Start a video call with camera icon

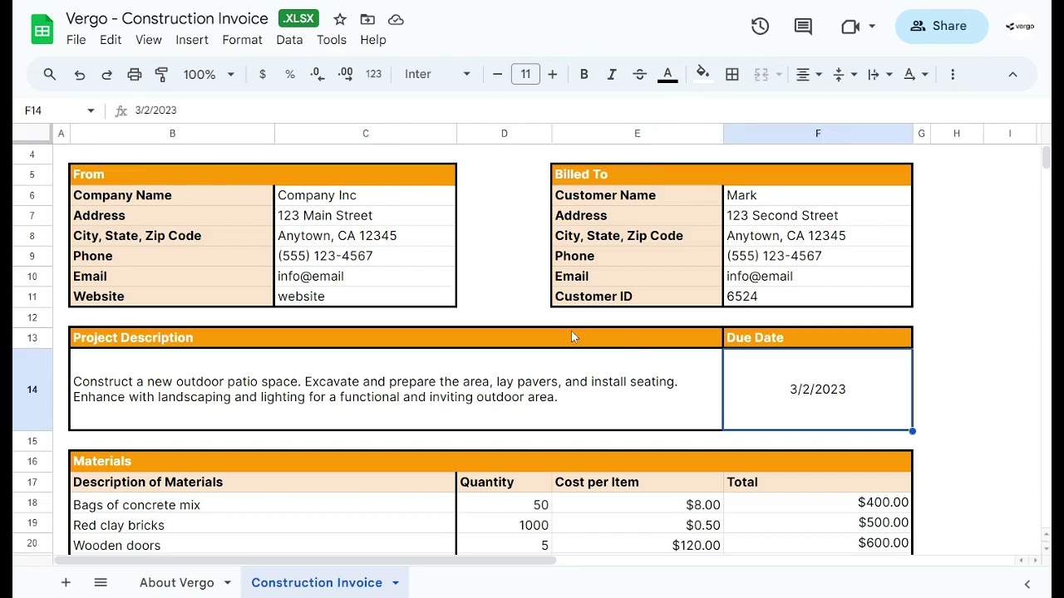pos(850,27)
